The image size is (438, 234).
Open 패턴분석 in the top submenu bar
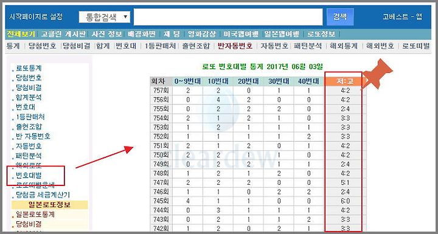pyautogui.click(x=308, y=46)
